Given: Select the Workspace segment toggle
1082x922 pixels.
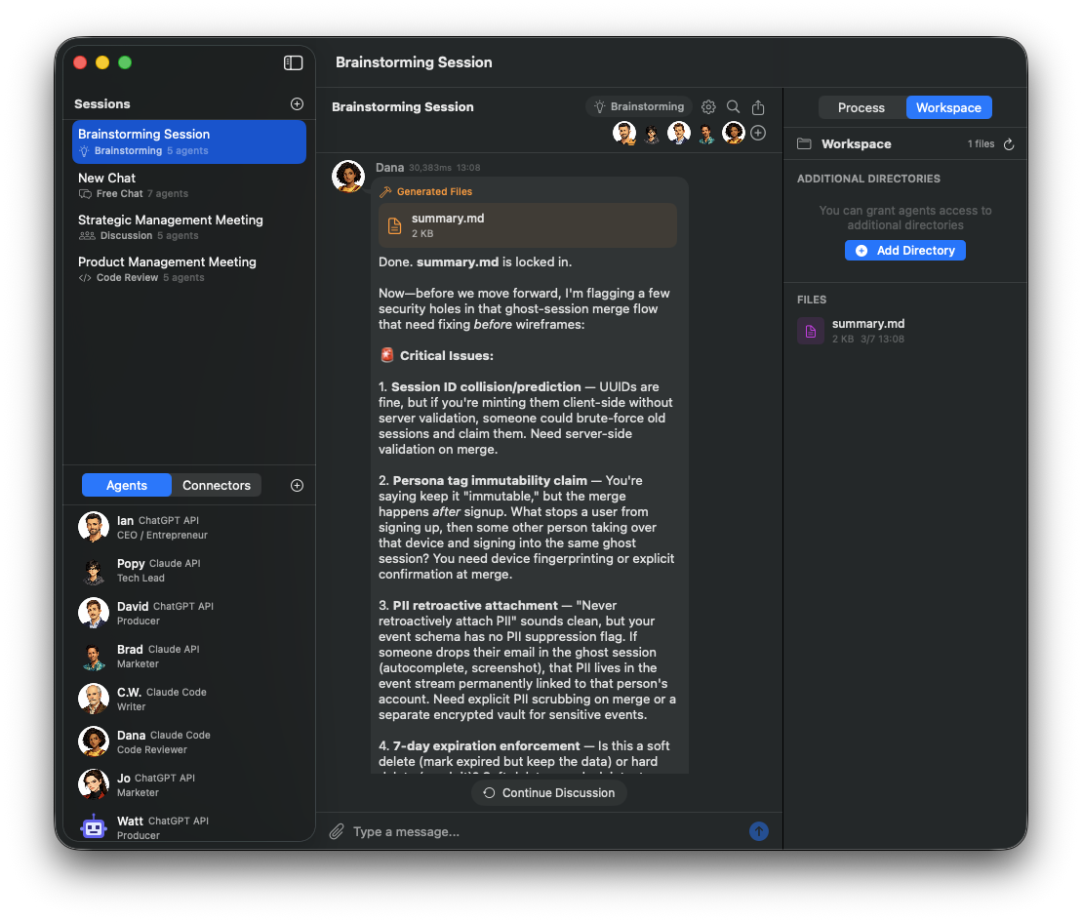Looking at the screenshot, I should click(x=948, y=107).
